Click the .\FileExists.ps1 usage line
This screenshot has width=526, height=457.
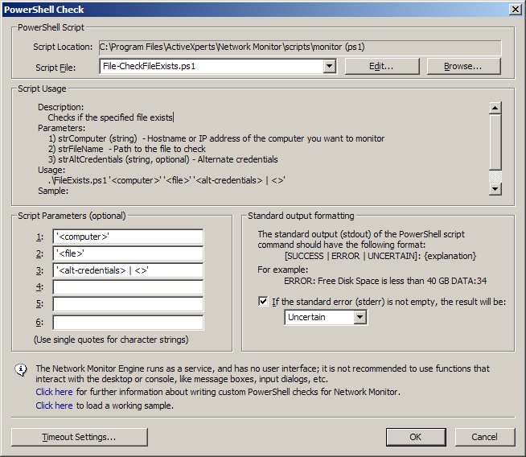tap(166, 180)
